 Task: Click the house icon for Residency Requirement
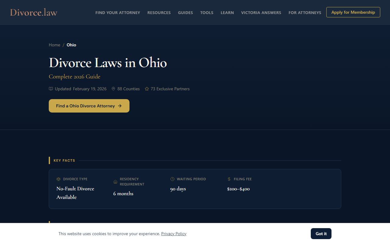click(x=115, y=182)
